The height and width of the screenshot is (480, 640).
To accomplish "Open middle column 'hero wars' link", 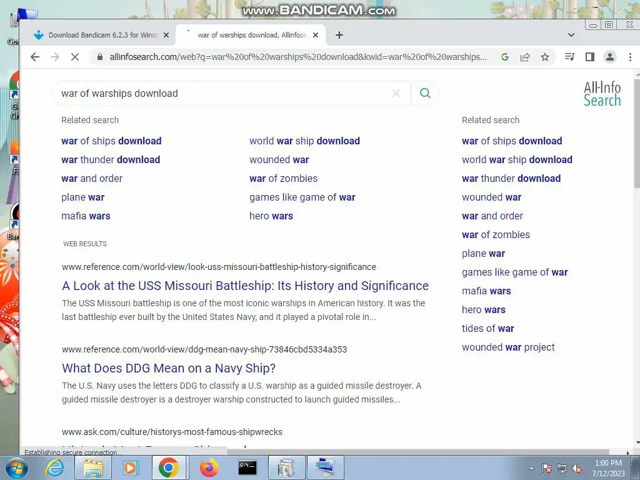I will 271,216.
